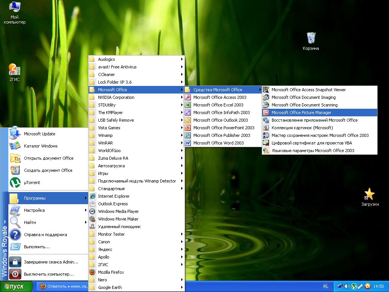This screenshot has height=292, width=389.
Task: Click the Microsoft Office Excel 2003 icon
Action: coord(188,105)
